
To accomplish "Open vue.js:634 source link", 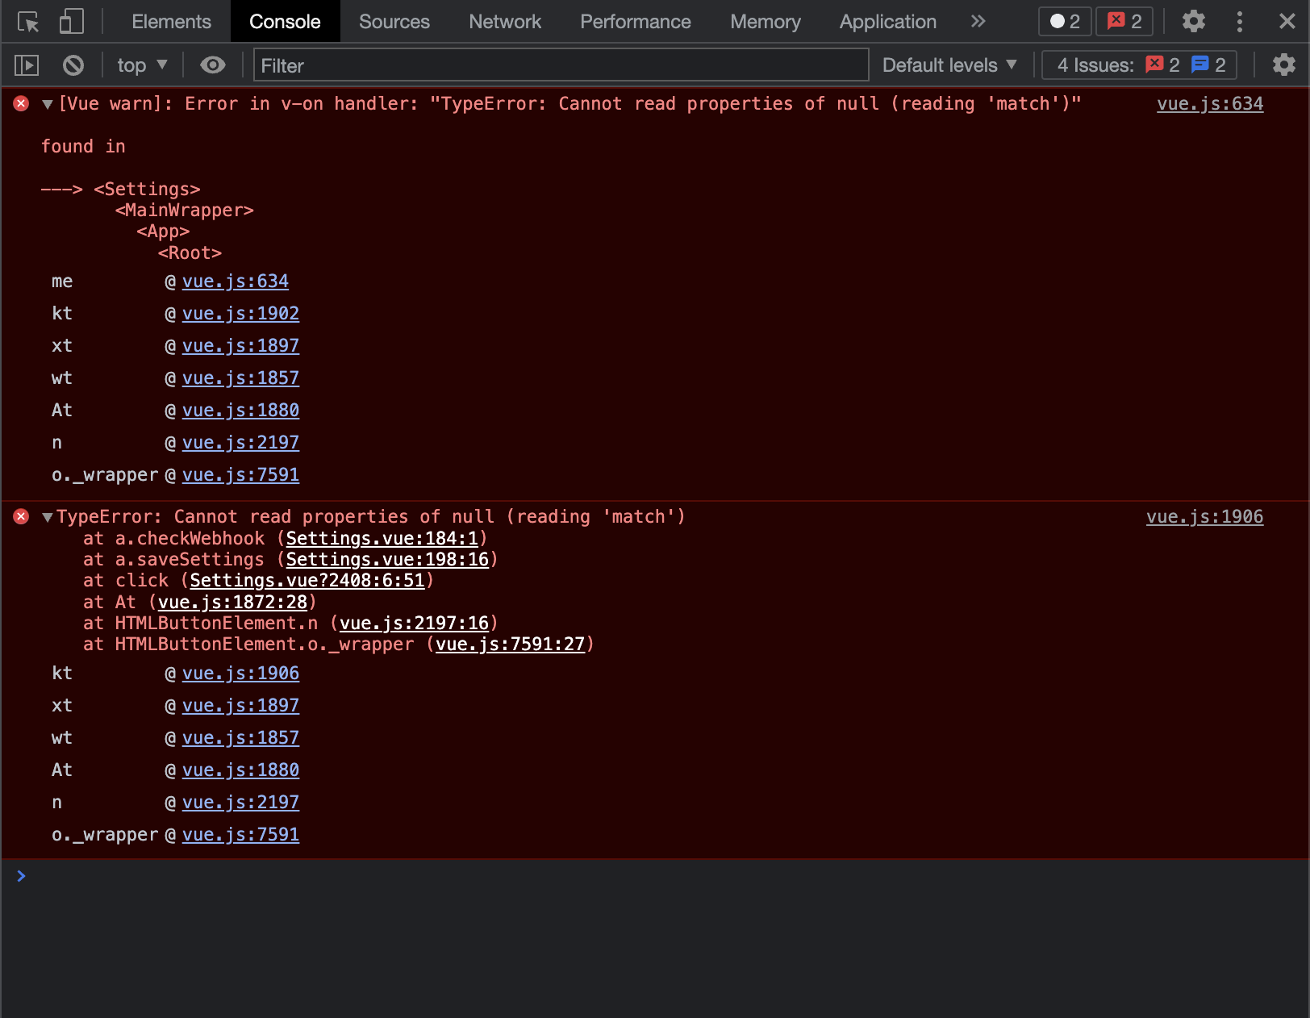I will pos(1210,103).
